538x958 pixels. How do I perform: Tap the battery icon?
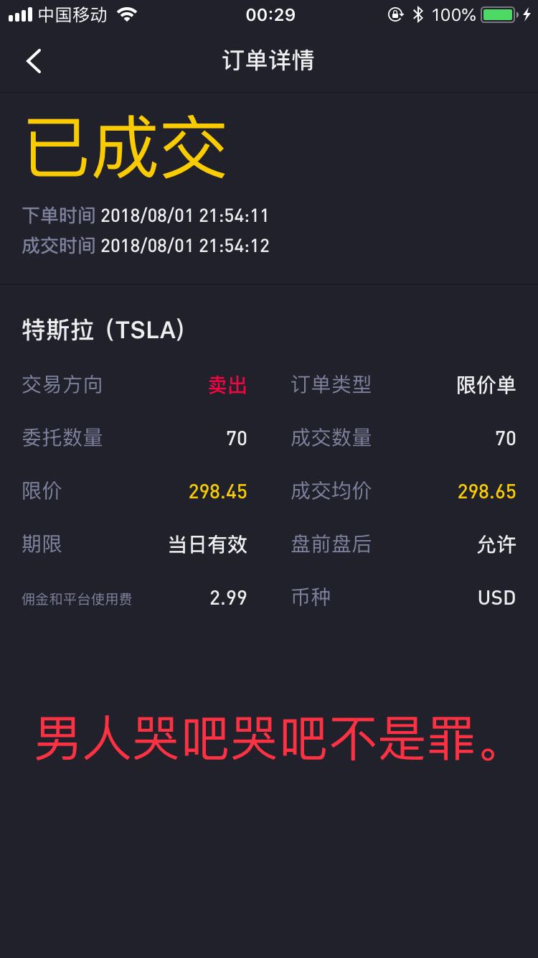tap(499, 14)
